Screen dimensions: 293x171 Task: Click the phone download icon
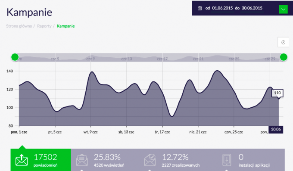[x=227, y=160]
